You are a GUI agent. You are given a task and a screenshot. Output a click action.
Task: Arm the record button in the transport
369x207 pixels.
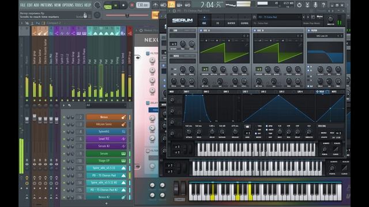(131, 5)
